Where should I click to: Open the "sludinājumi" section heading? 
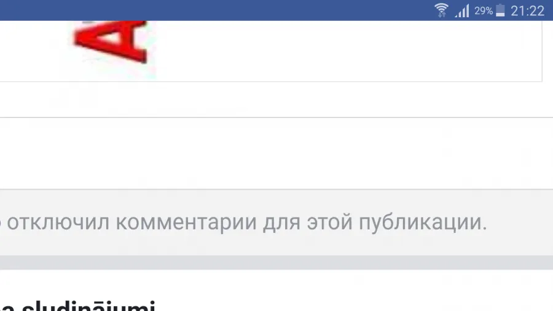click(88, 305)
